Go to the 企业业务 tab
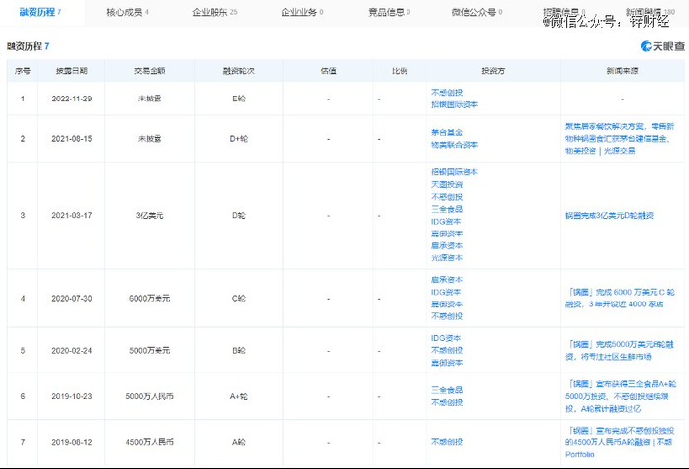689x469 pixels. (302, 12)
